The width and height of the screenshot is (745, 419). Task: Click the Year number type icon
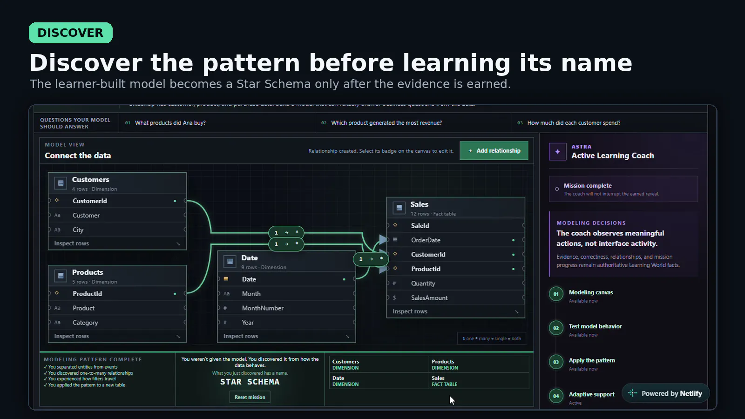click(225, 322)
